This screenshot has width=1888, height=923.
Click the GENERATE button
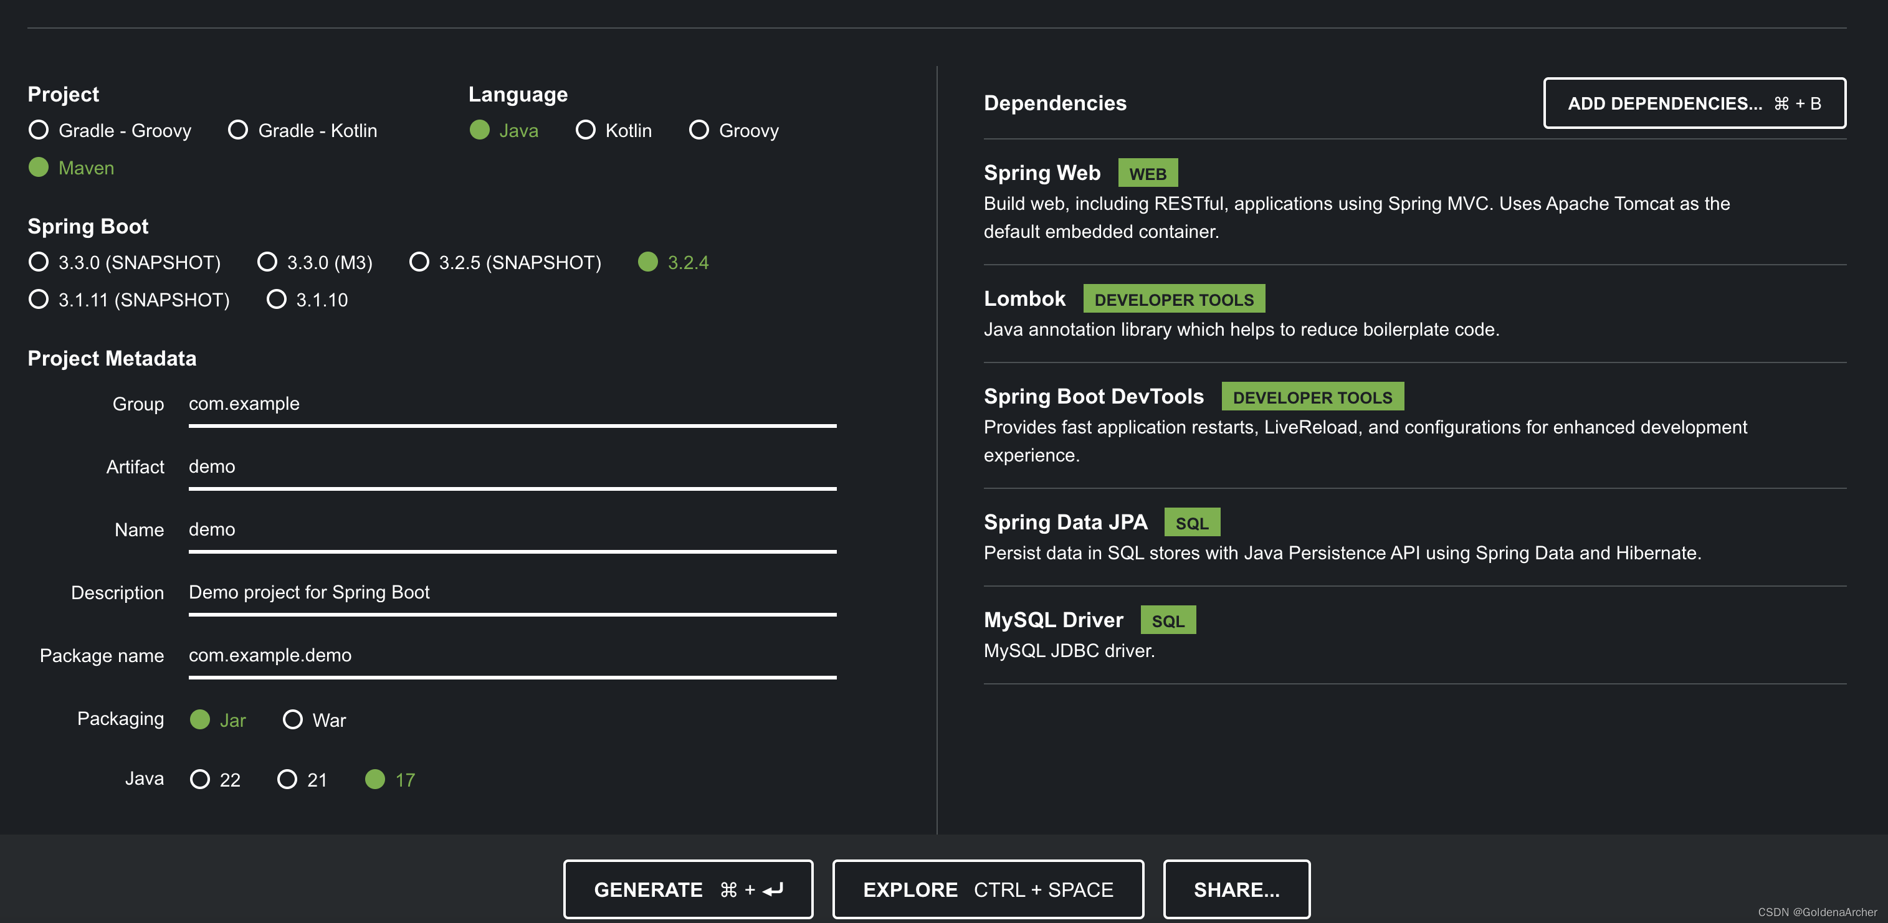(x=687, y=889)
